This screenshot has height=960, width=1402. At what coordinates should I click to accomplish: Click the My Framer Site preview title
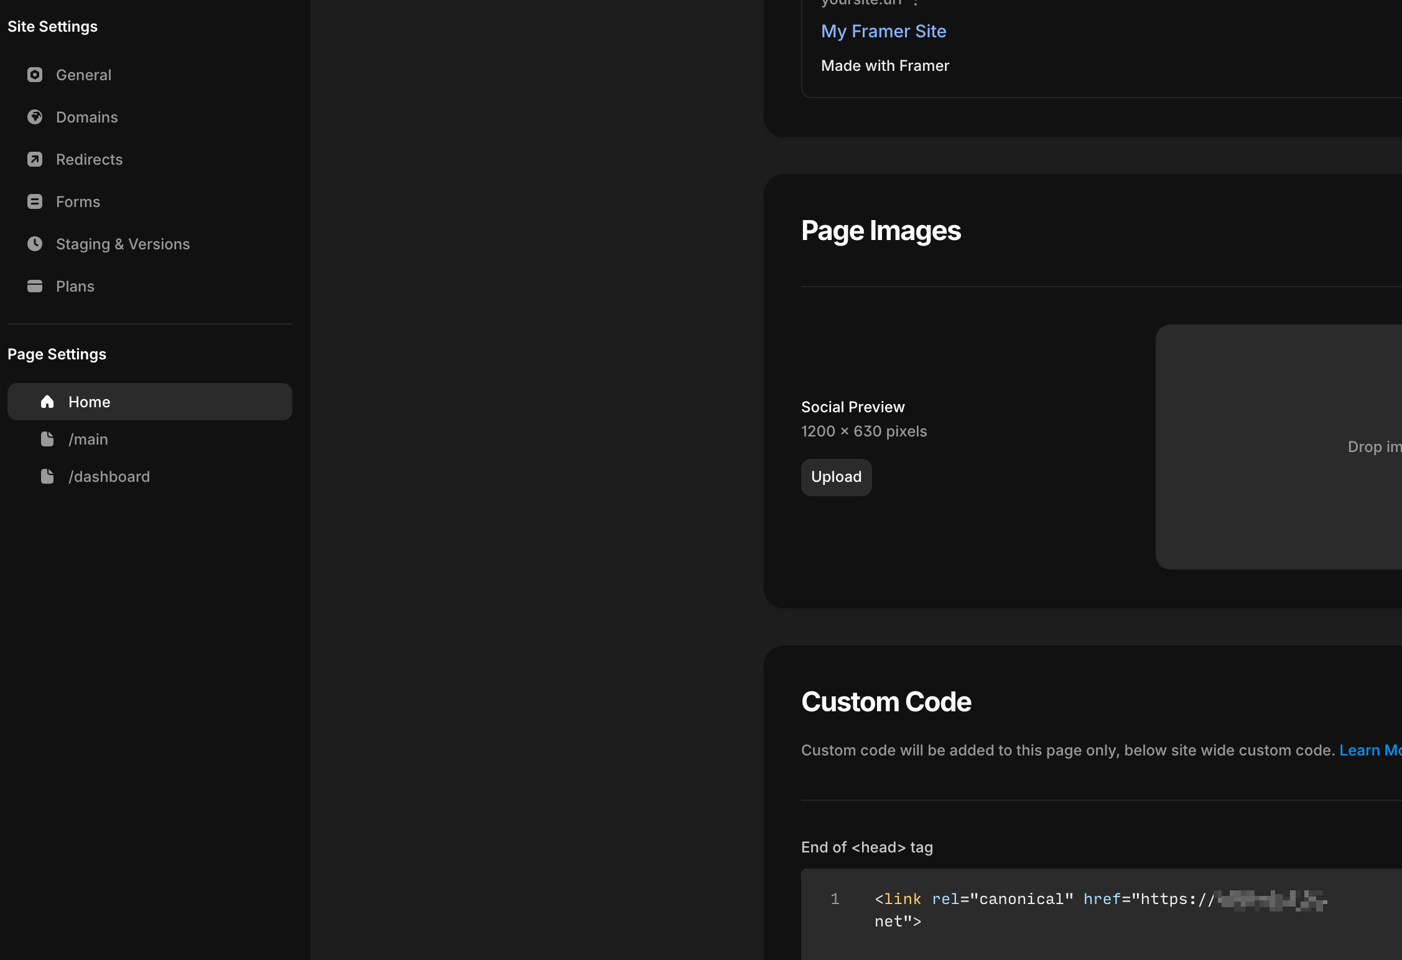[883, 31]
